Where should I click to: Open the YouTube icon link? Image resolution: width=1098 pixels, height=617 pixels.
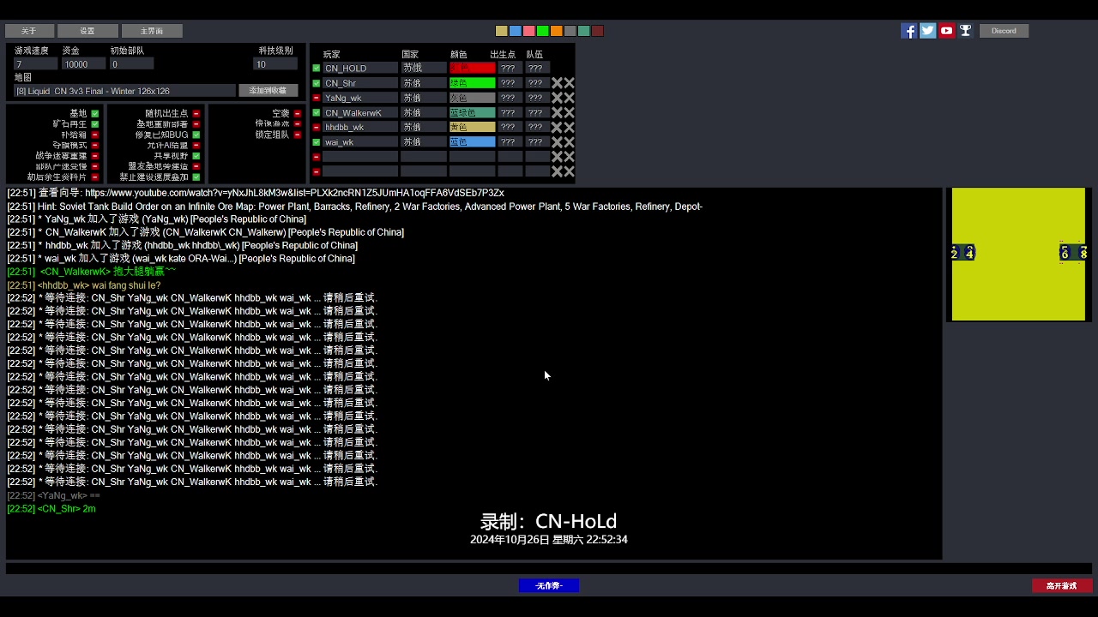[946, 31]
